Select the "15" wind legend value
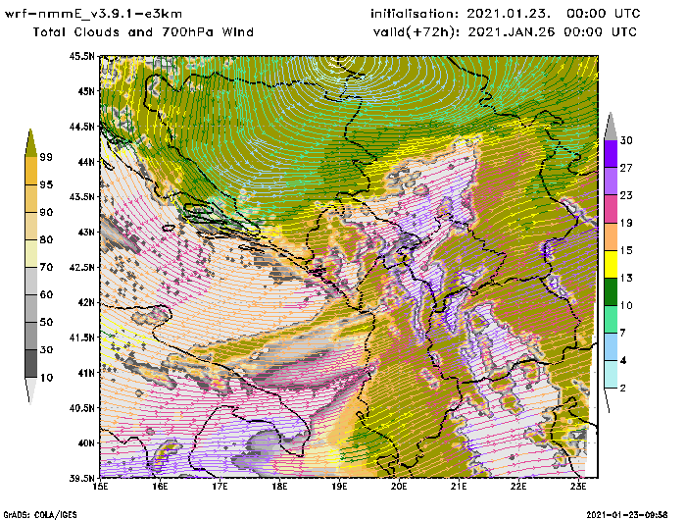686x520 pixels. point(626,250)
